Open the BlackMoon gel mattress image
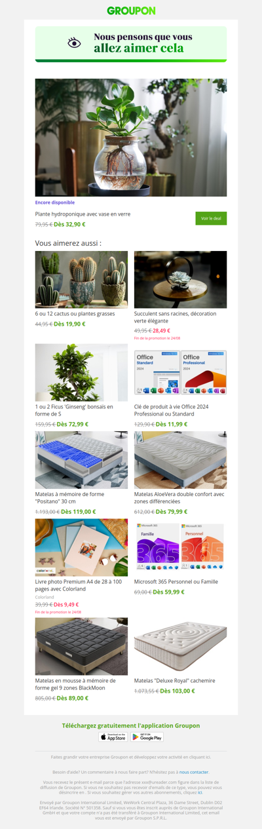 click(x=81, y=646)
